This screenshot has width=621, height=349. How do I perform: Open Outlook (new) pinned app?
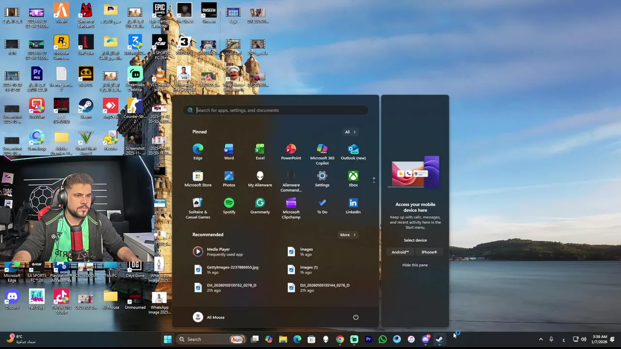tap(353, 152)
